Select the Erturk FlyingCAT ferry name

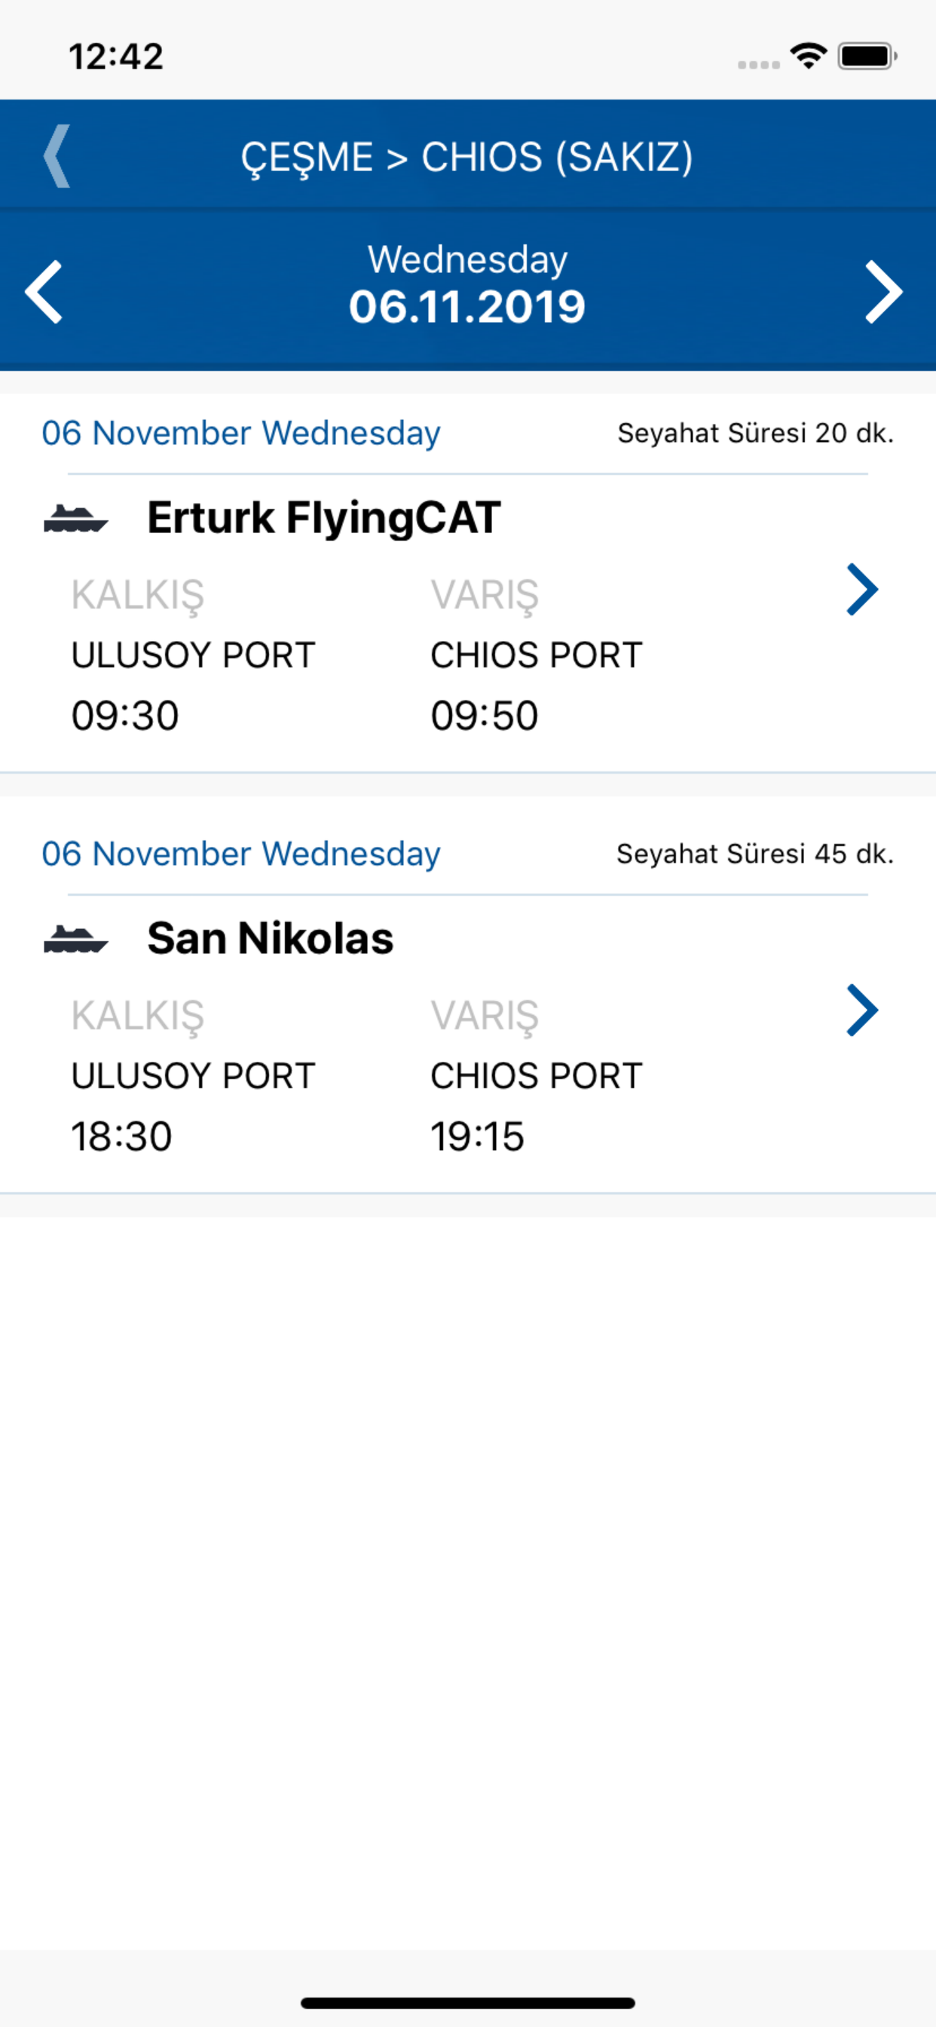324,518
